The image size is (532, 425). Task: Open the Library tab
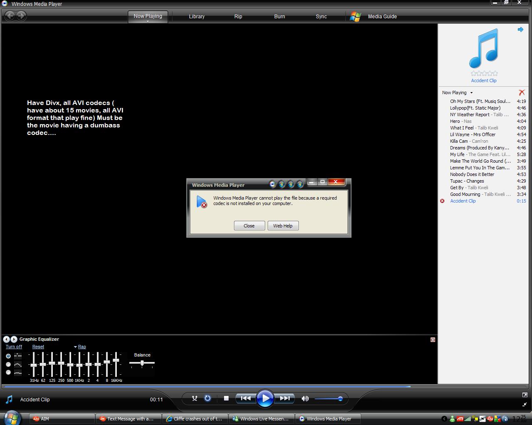pyautogui.click(x=197, y=17)
